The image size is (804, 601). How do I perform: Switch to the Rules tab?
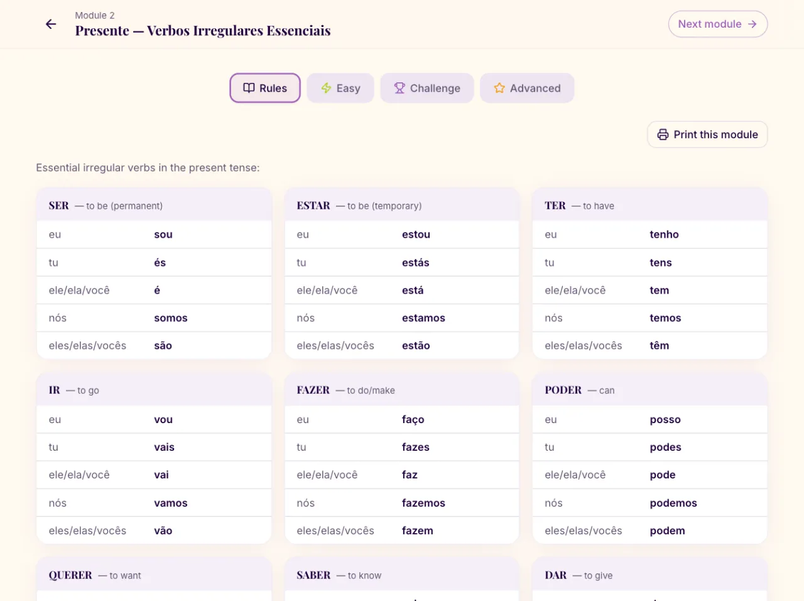(x=265, y=88)
